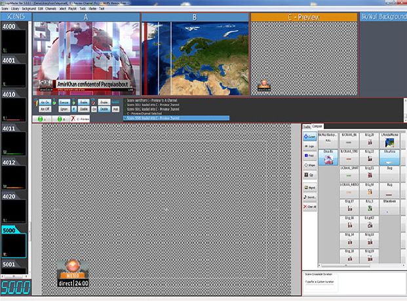This screenshot has height=301, width=407.
Task: Open the Sound tool
Action: point(309,197)
